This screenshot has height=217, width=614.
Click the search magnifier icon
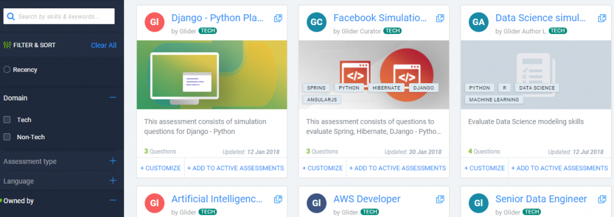[x=11, y=16]
